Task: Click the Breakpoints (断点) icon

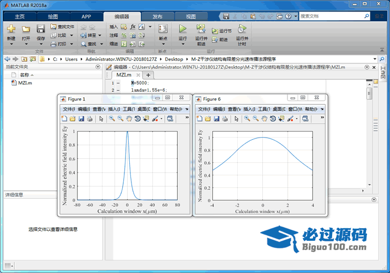Action: point(163,29)
